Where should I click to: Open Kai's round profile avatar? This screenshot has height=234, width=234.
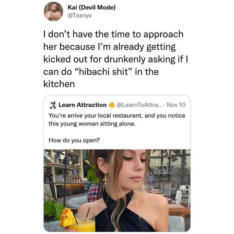(x=53, y=11)
